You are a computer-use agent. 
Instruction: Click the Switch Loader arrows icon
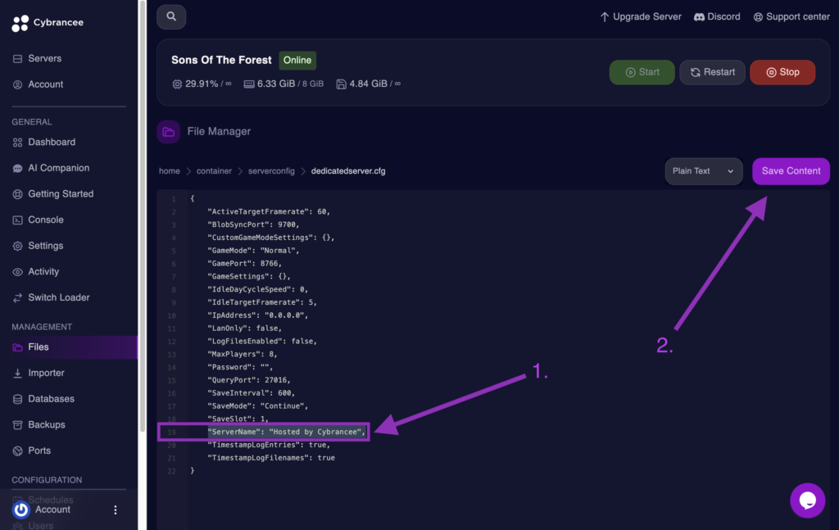pyautogui.click(x=18, y=298)
